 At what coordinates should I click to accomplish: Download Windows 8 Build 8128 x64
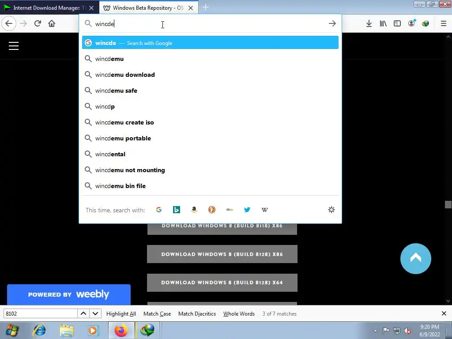tap(222, 282)
